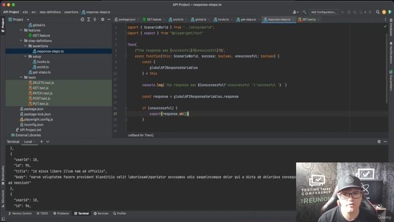Open the Project view dropdown arrow
The width and height of the screenshot is (394, 222).
coord(28,20)
